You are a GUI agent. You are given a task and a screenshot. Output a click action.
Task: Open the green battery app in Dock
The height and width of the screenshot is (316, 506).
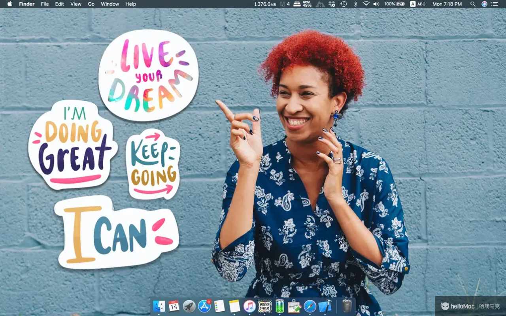coord(279,306)
